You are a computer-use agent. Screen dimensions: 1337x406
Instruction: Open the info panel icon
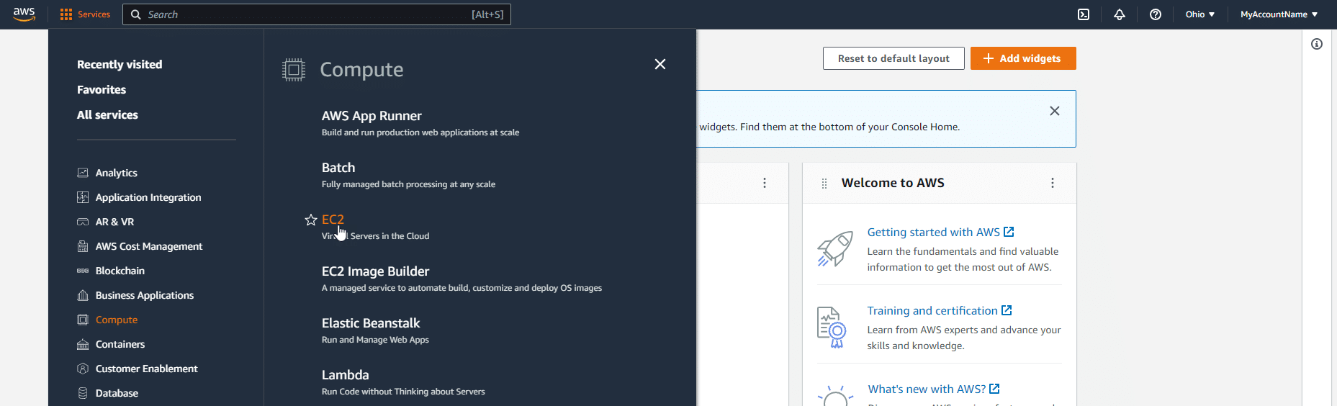tap(1316, 44)
